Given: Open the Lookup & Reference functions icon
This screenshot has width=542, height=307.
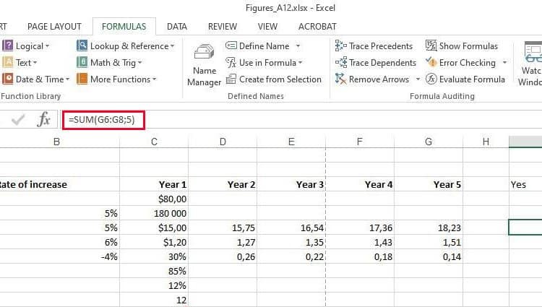Looking at the screenshot, I should [x=82, y=46].
